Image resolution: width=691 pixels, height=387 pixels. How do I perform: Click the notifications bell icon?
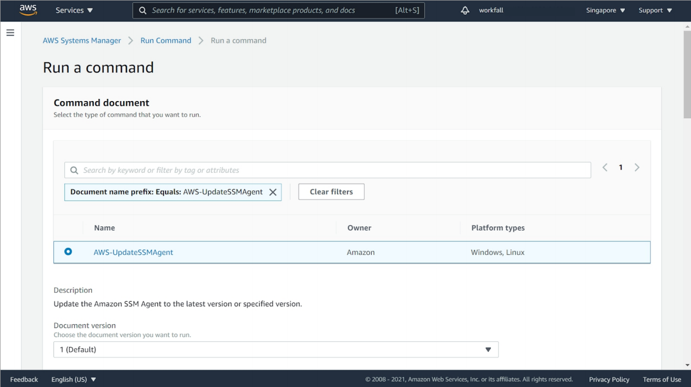[465, 10]
